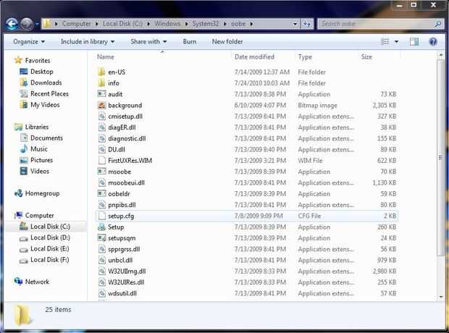The width and height of the screenshot is (449, 333).
Task: Click the Burn toolbar button
Action: tap(190, 42)
